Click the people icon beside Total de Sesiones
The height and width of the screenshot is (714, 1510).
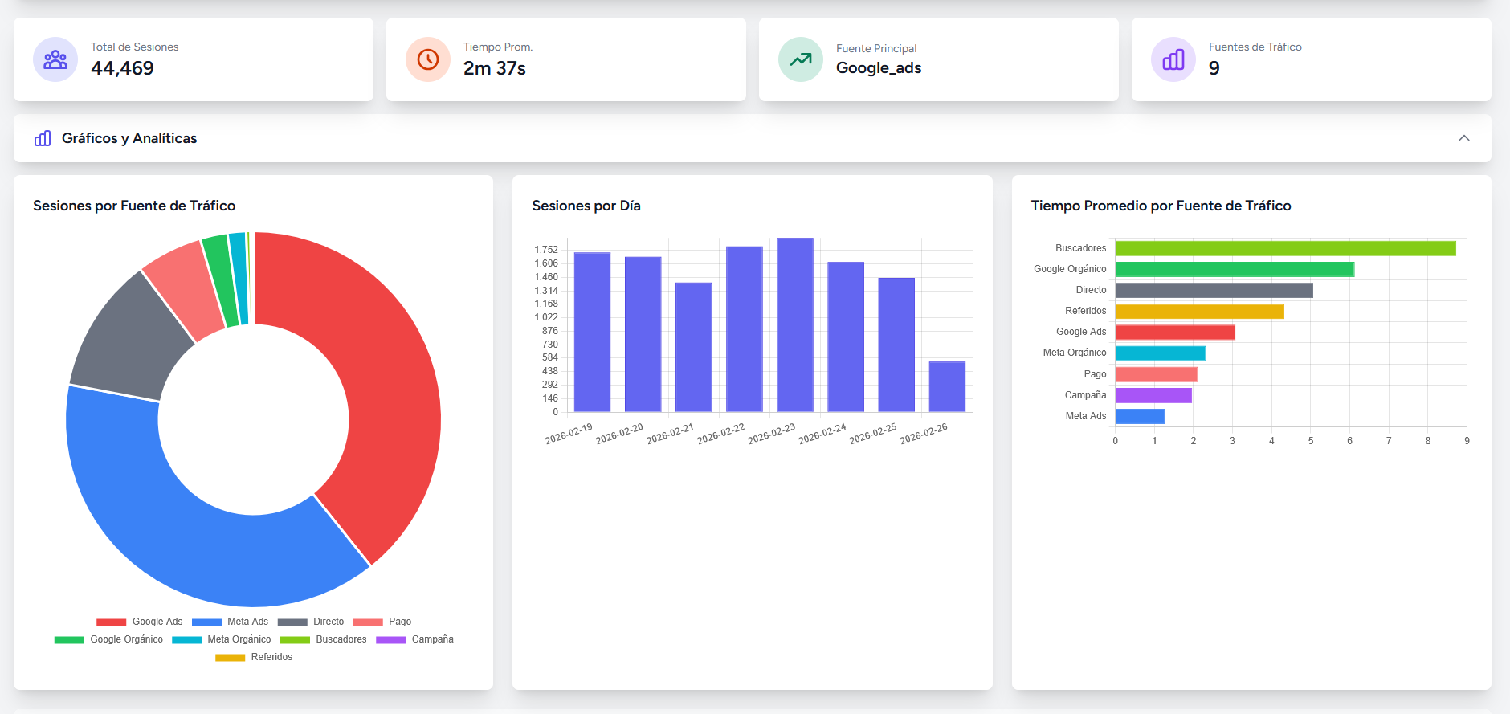pos(55,59)
